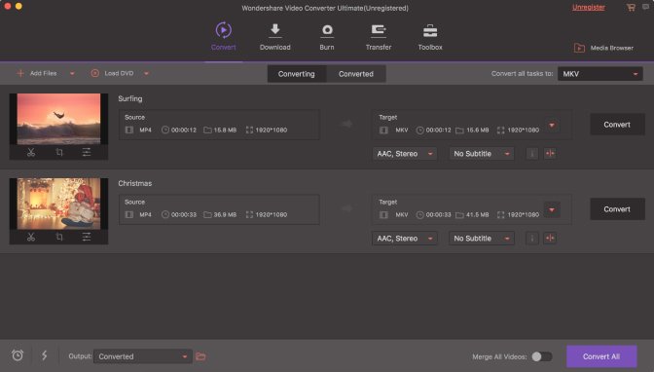Switch to the Converting tab
Viewport: 654px width, 372px height.
point(297,74)
